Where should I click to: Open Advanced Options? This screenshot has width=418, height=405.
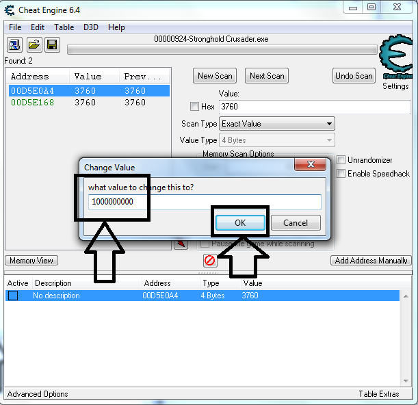tap(38, 394)
